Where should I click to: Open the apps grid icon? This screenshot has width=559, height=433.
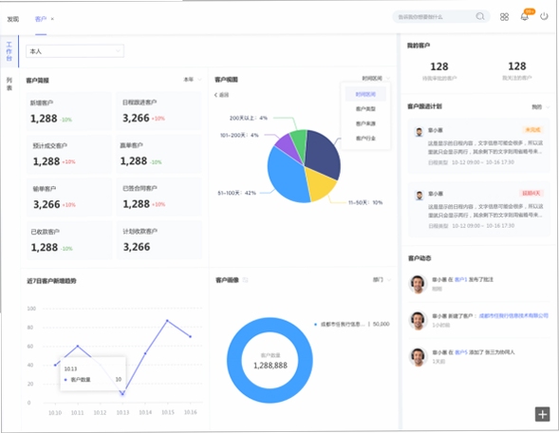coord(504,17)
